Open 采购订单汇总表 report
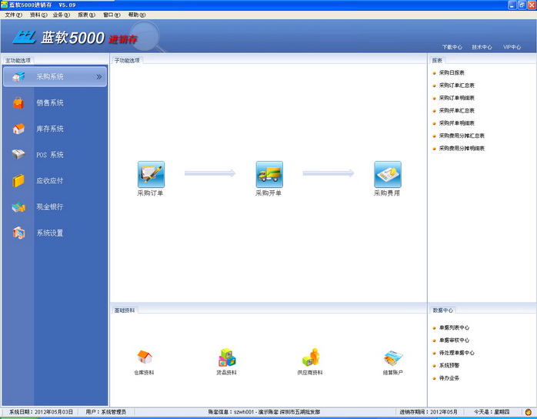 click(x=457, y=85)
